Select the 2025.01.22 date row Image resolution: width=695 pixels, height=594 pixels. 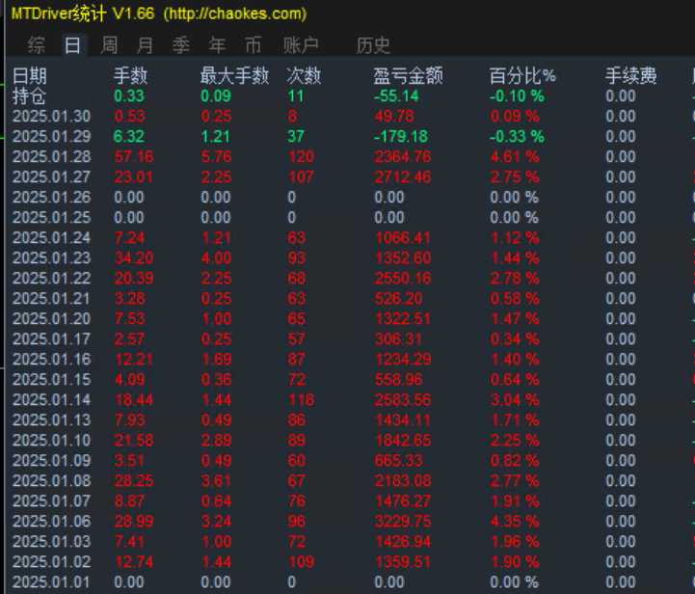pyautogui.click(x=51, y=279)
